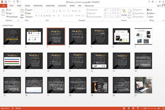Open PowerPoint Help question mark
Screen dimensions: 165x110
tap(149, 2)
